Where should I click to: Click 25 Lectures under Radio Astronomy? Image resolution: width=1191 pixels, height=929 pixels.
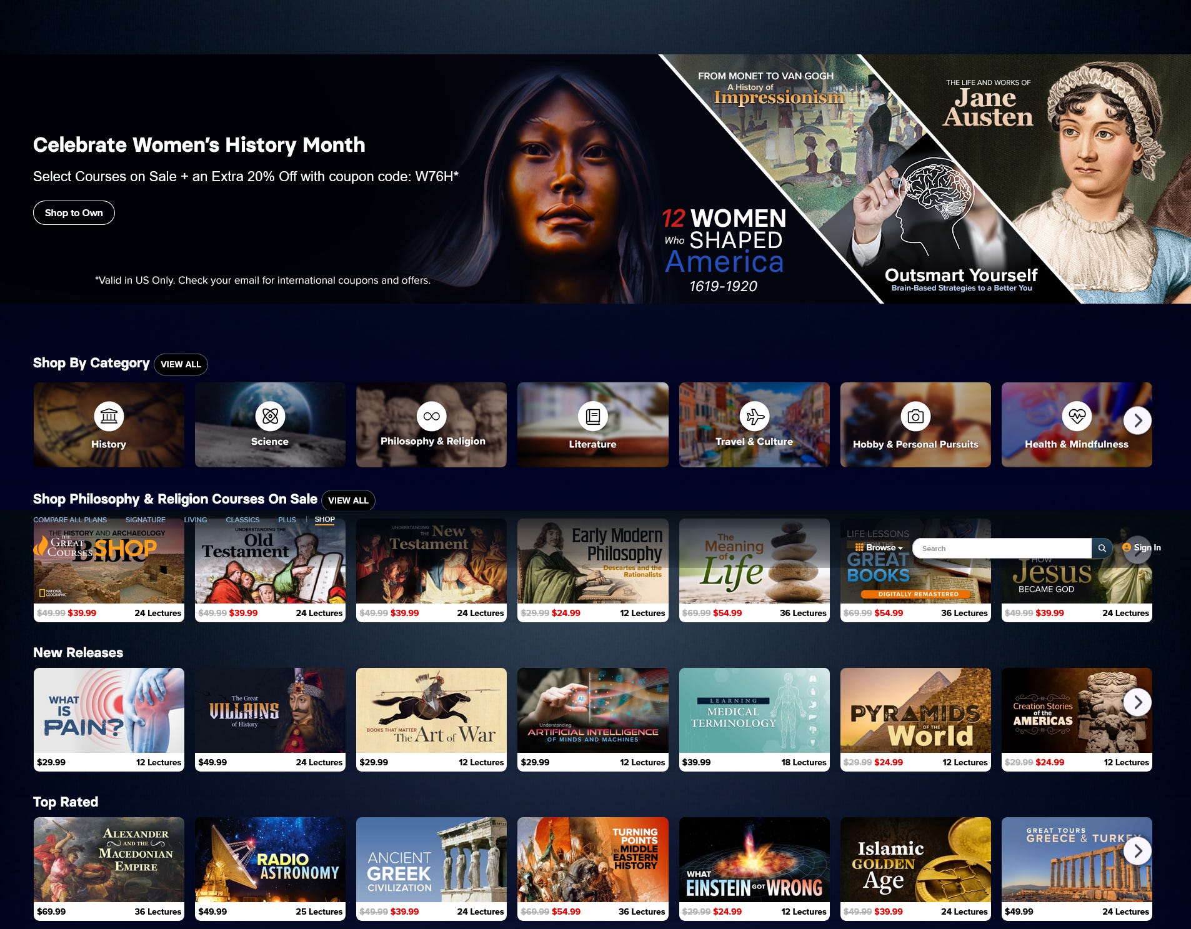pos(319,912)
